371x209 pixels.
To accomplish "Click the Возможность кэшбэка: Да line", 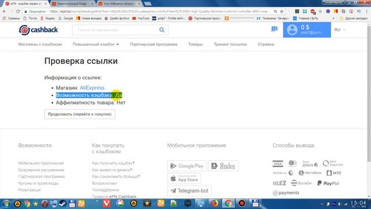I will pyautogui.click(x=89, y=95).
